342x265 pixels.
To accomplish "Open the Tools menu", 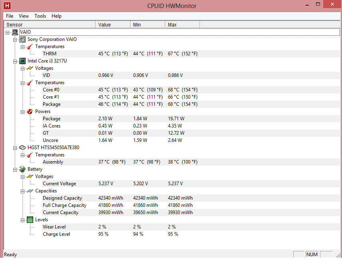I will click(40, 16).
